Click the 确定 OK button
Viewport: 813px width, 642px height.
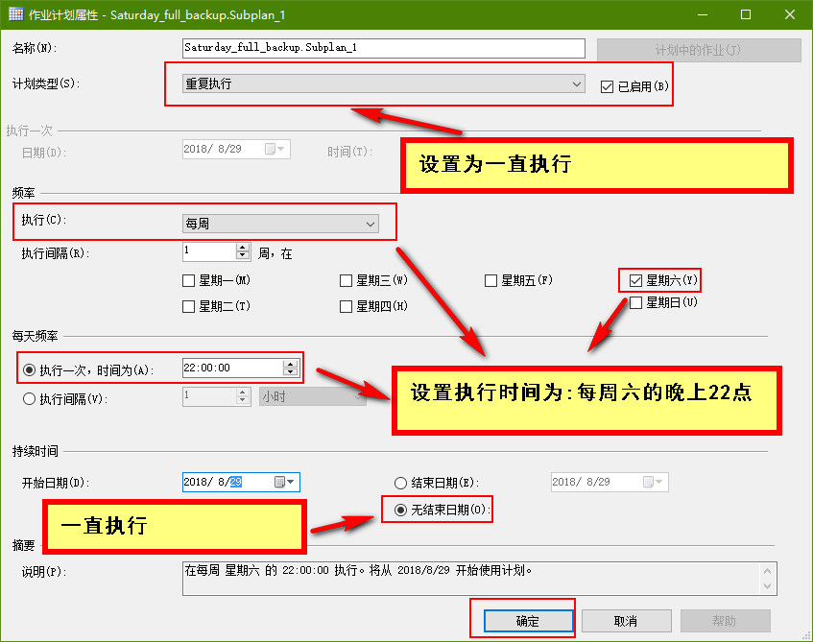(x=528, y=621)
